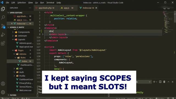Close the Index.vue editor tab
Viewport: 176px width, 99px height.
96,8
